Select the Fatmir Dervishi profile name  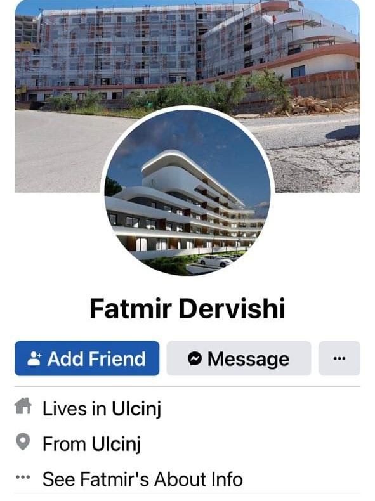[x=187, y=309]
